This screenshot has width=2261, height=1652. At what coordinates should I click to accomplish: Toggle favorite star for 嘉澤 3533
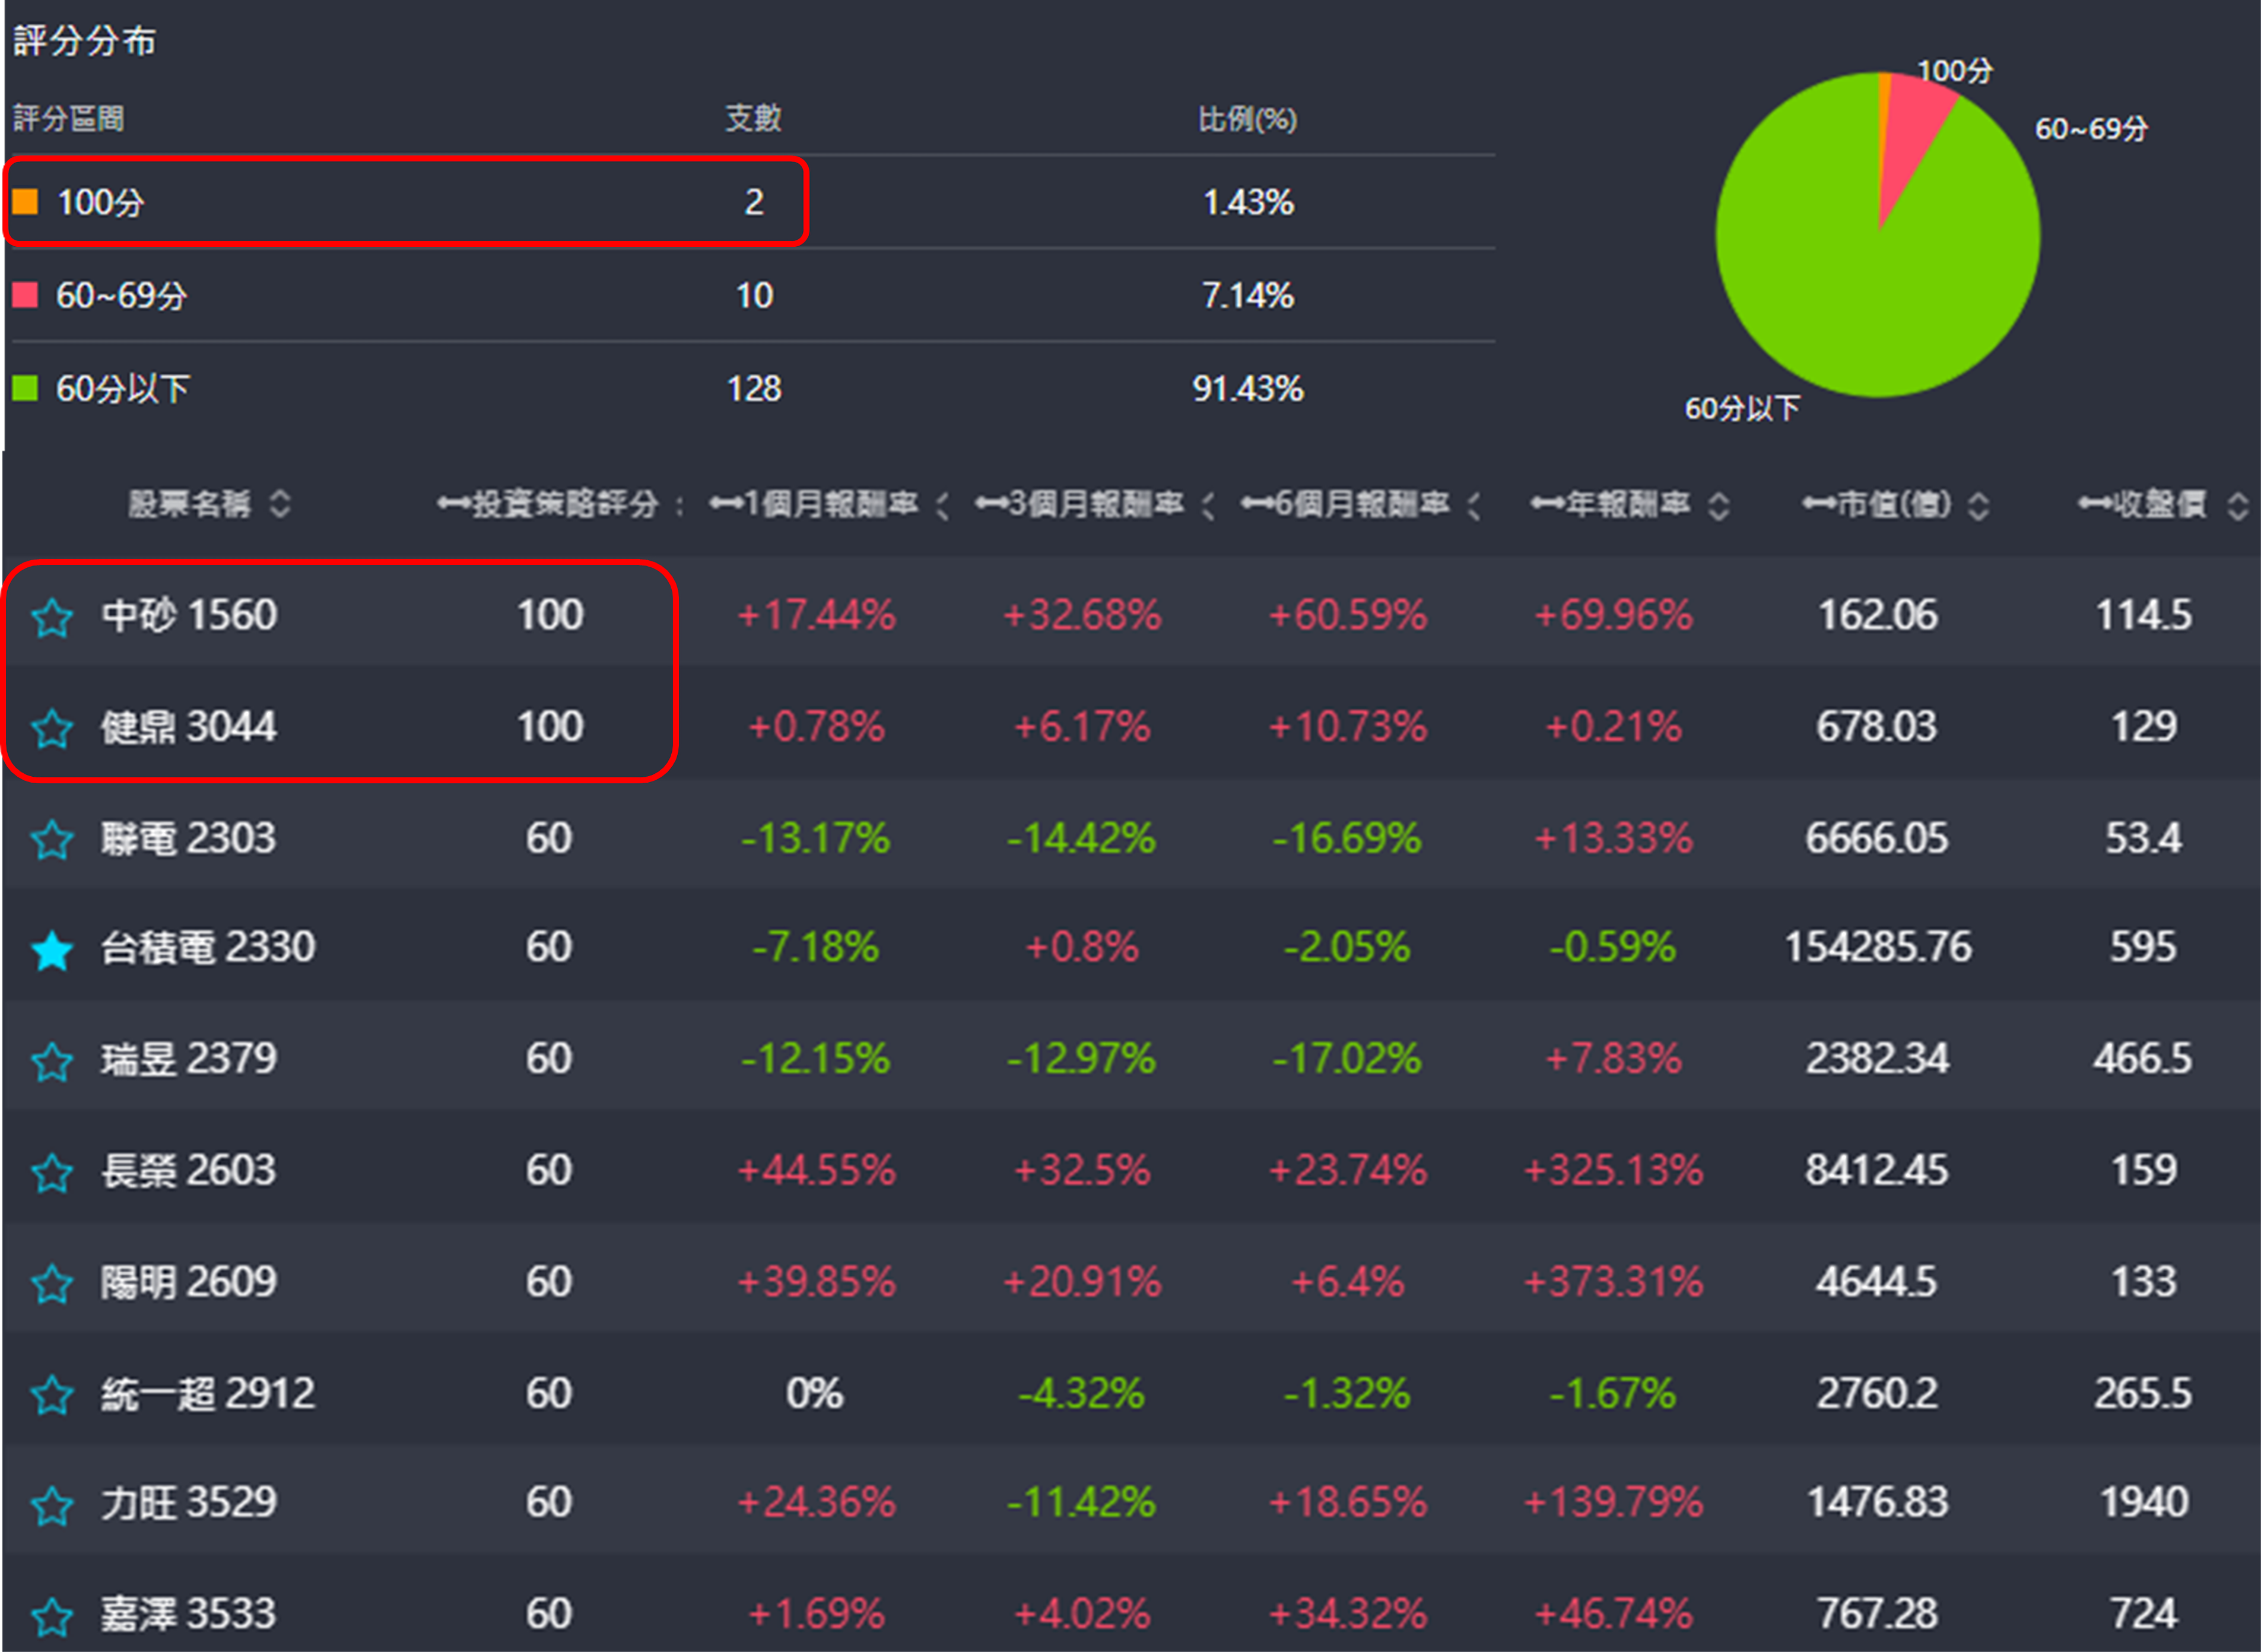tap(52, 1616)
